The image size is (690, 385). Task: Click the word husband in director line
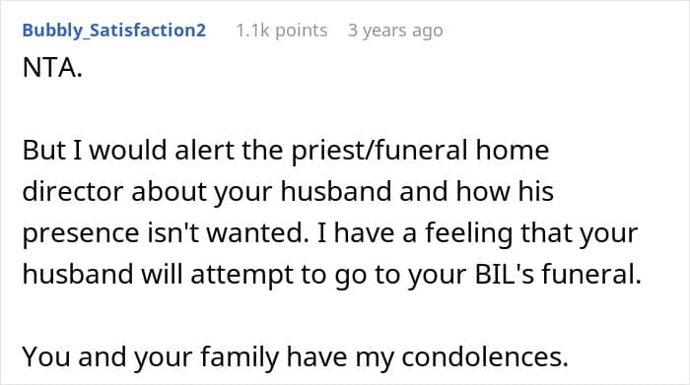336,192
